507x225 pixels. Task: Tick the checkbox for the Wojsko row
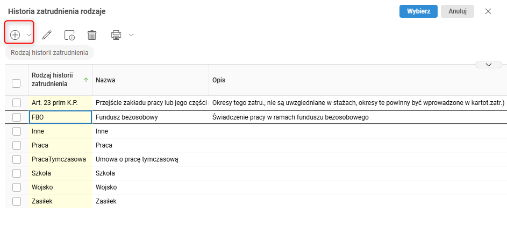[x=16, y=187]
